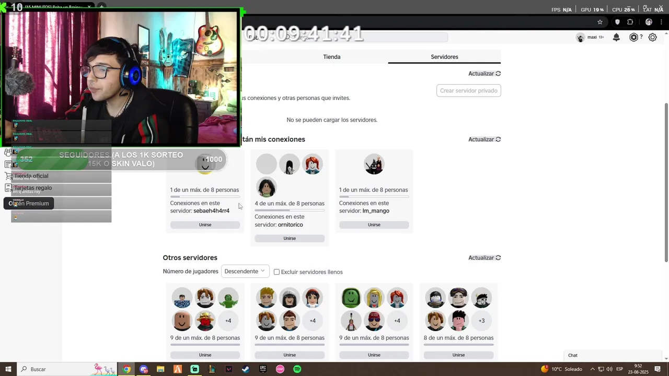This screenshot has height=376, width=669.
Task: Refresh private servers with top Actualizar
Action: pos(485,74)
